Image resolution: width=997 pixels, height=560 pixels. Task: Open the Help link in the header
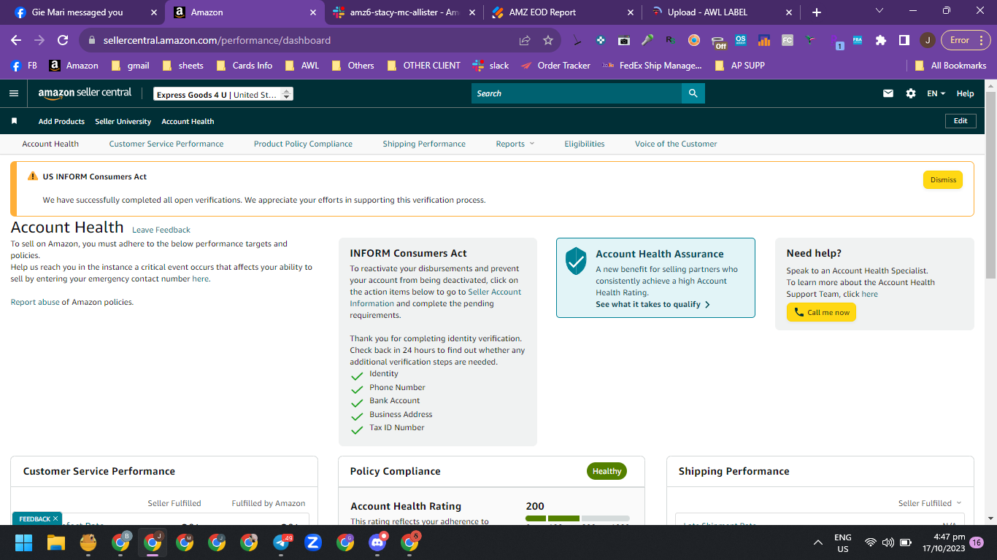pyautogui.click(x=965, y=93)
